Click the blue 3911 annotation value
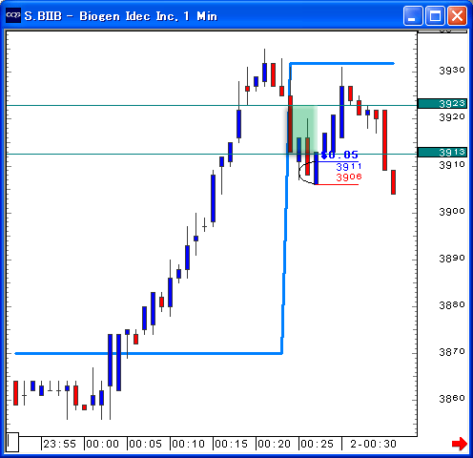 349,167
